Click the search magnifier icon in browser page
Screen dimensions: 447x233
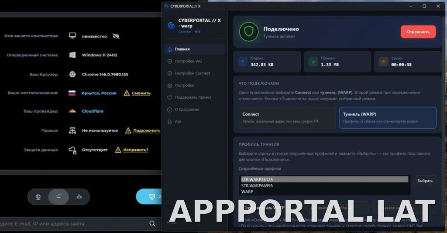pyautogui.click(x=152, y=223)
